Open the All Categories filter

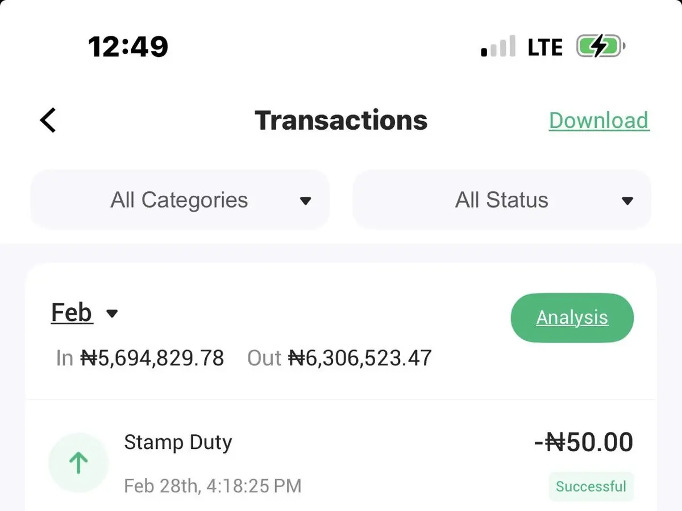(180, 200)
